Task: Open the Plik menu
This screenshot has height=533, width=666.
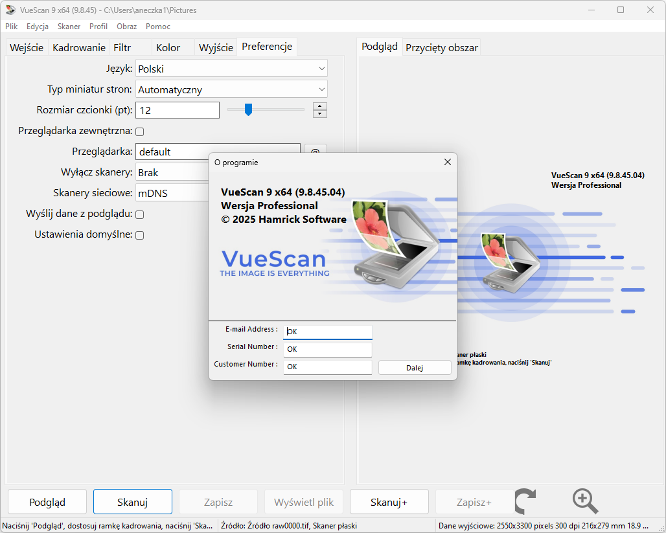Action: 12,27
